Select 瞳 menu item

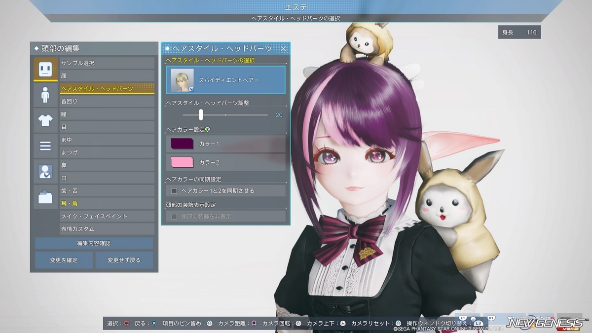(107, 114)
